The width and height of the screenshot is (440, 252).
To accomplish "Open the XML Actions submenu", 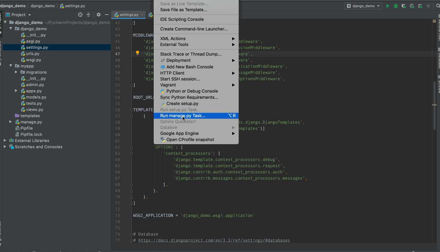I will tap(196, 39).
